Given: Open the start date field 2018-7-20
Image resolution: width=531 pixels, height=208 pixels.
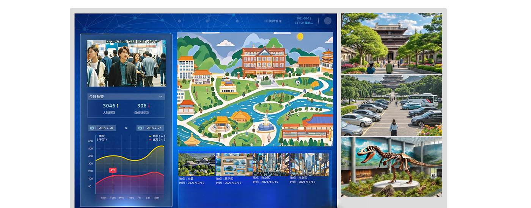Looking at the screenshot, I should pos(106,128).
